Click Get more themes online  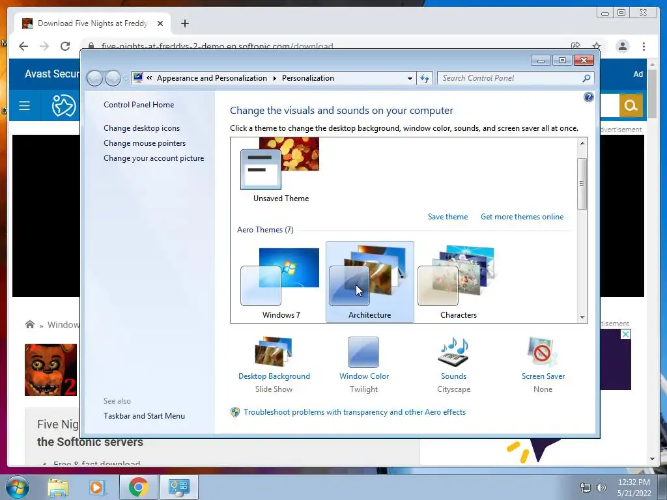(522, 217)
